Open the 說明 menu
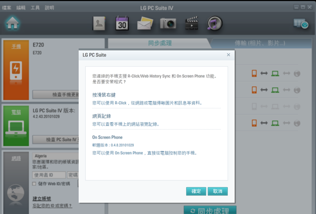The image size is (316, 214). pos(49,8)
